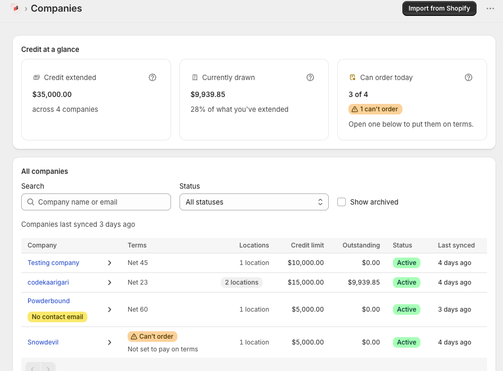Click the Net 45 terms cell

[x=138, y=263]
